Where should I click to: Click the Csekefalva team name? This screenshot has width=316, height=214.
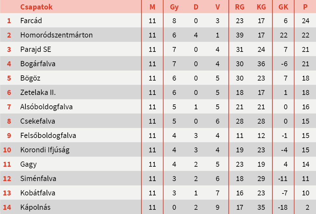[37, 121]
